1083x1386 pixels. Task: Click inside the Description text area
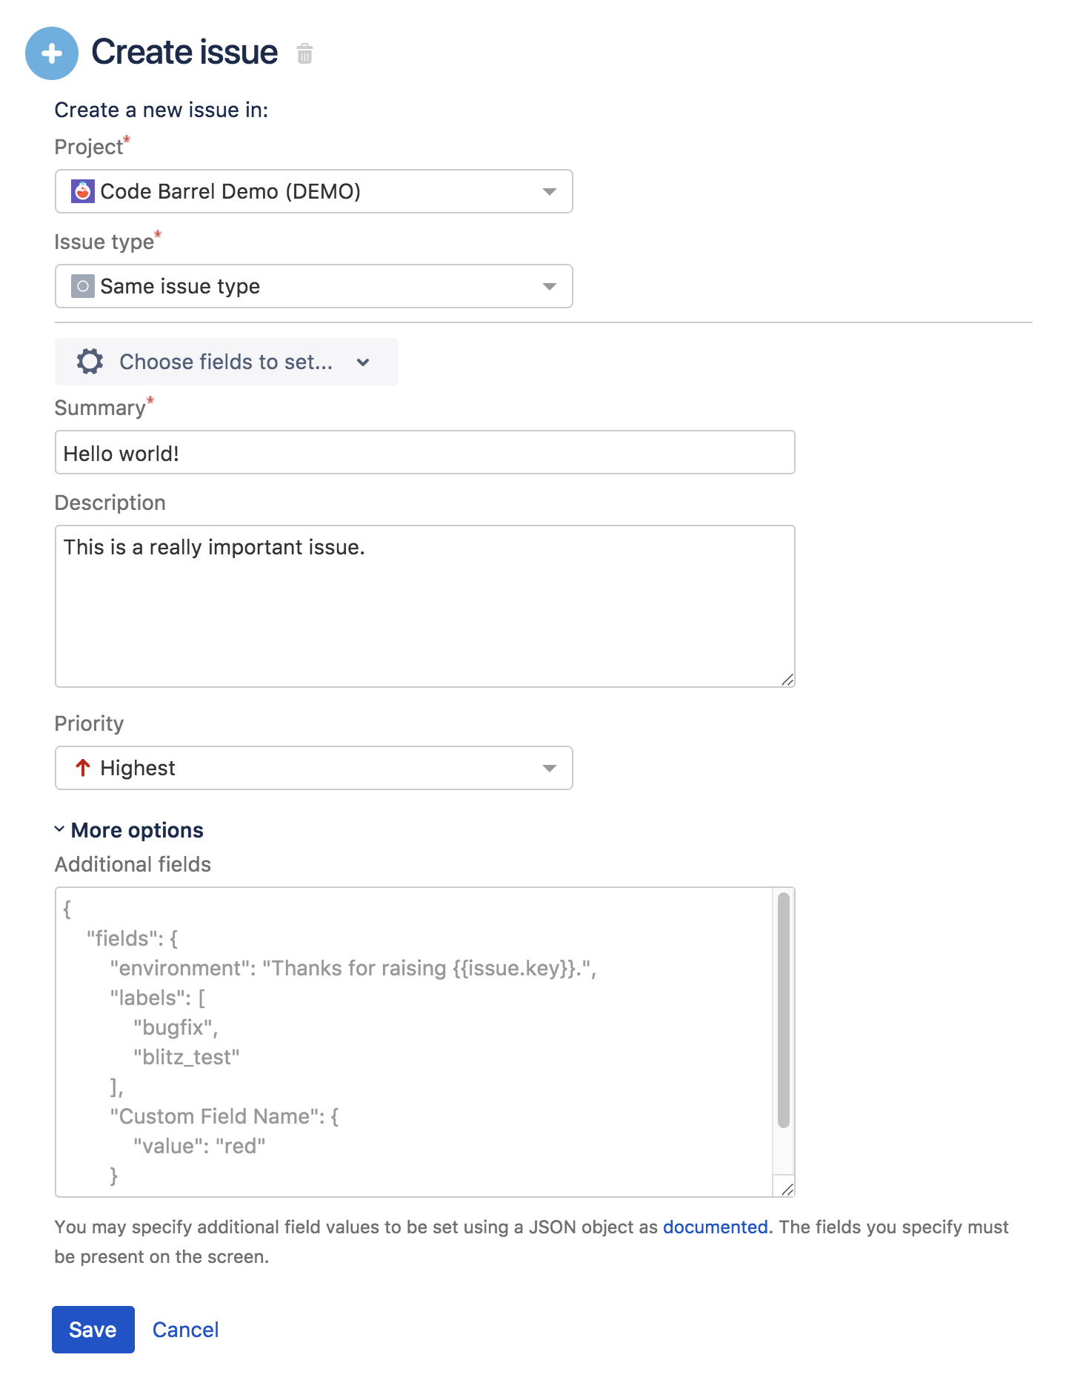[x=424, y=608]
